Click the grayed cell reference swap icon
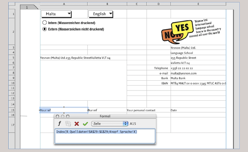 click(68, 123)
